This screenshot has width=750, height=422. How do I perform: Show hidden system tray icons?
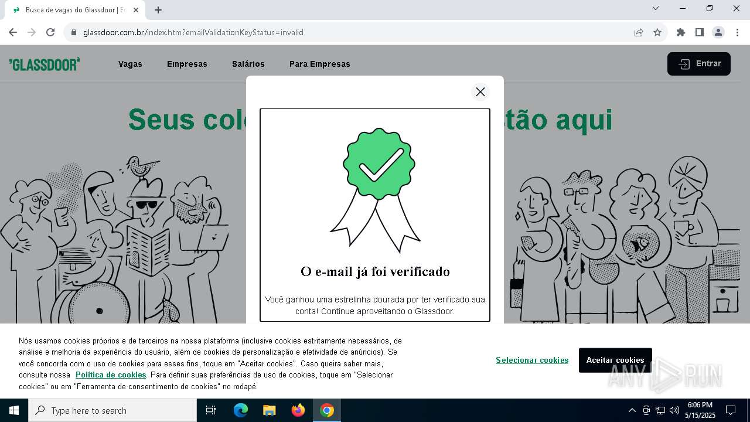pyautogui.click(x=632, y=410)
